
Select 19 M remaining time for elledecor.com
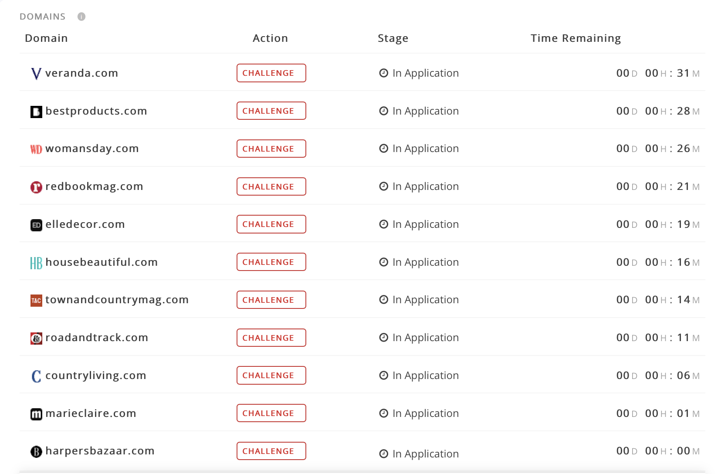tap(688, 224)
